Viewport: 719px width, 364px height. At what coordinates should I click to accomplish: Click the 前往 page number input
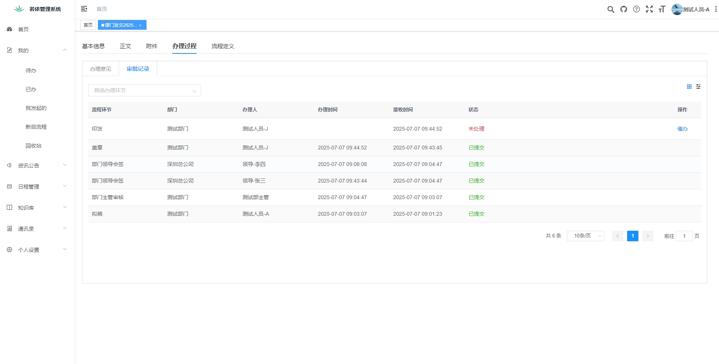[684, 236]
